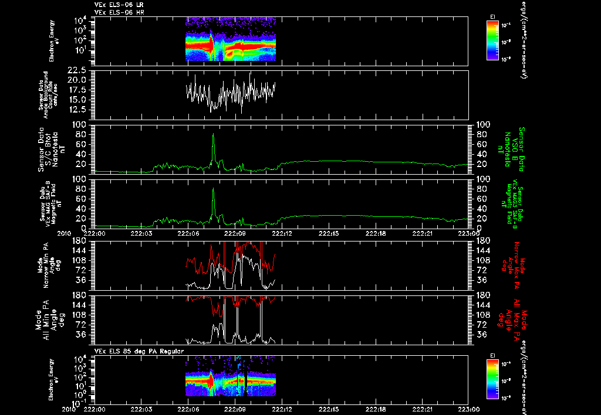Click the VEx ELS-06 electron energy spectrogram
This screenshot has width=601, height=415.
(230, 39)
